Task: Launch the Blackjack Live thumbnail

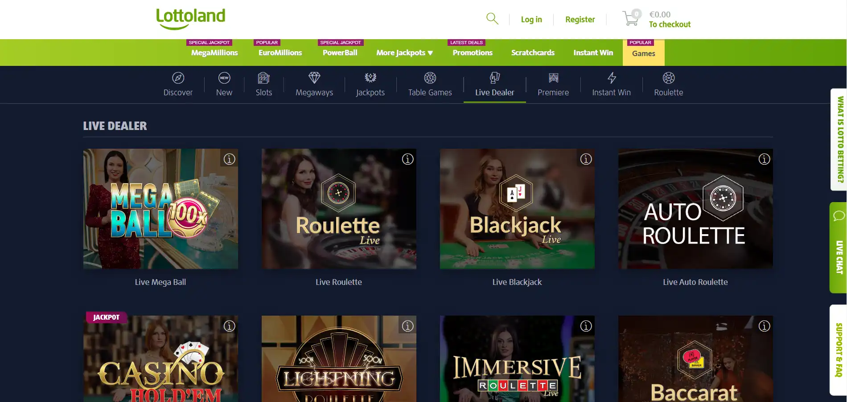Action: pyautogui.click(x=517, y=209)
